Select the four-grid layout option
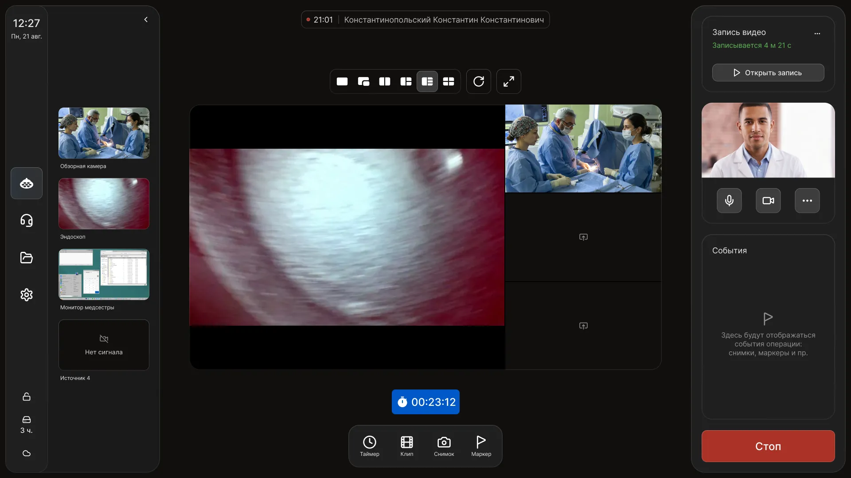851x478 pixels. (x=449, y=81)
